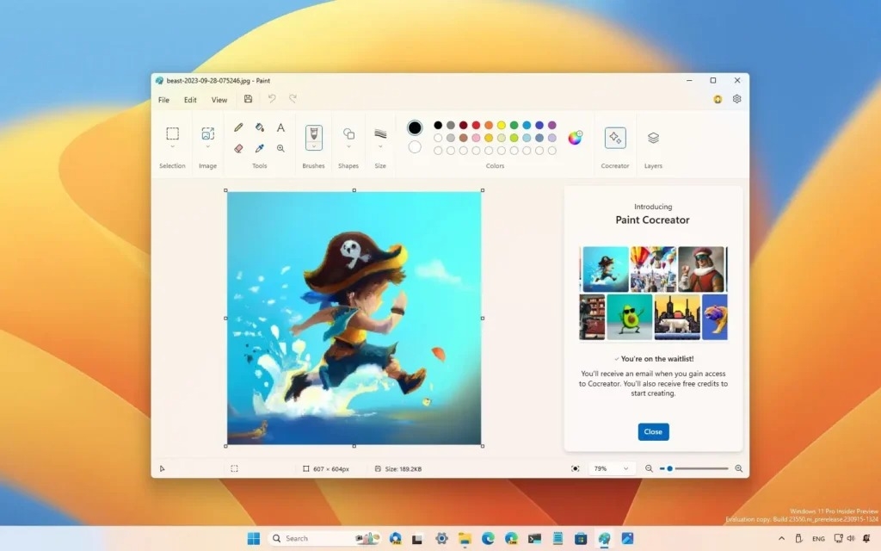Toggle the Layers panel

point(653,138)
